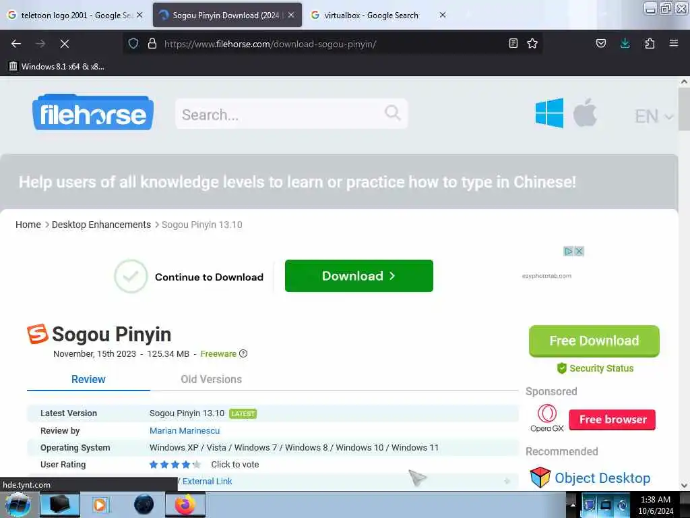Open the Pocket save icon
The width and height of the screenshot is (690, 518).
[600, 43]
